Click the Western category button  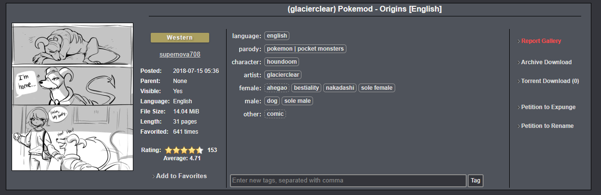tap(180, 38)
